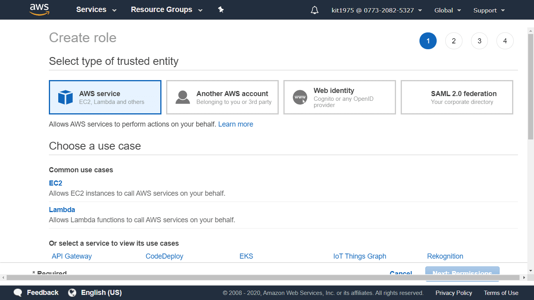This screenshot has width=534, height=300.
Task: Open the notifications bell icon
Action: point(315,9)
